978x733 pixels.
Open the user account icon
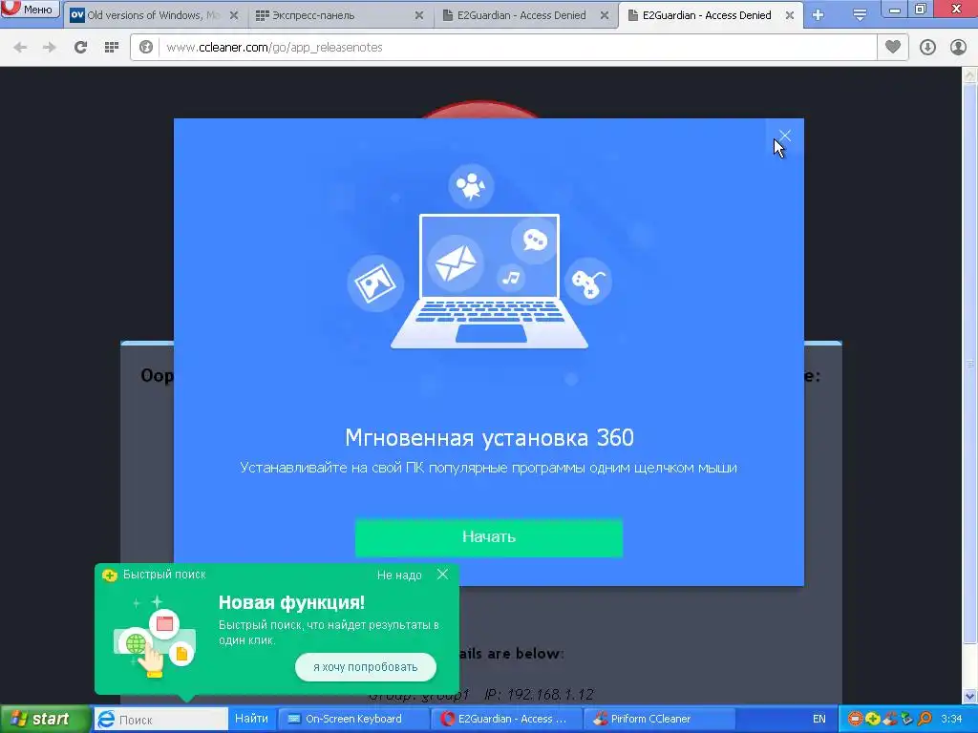pos(958,48)
